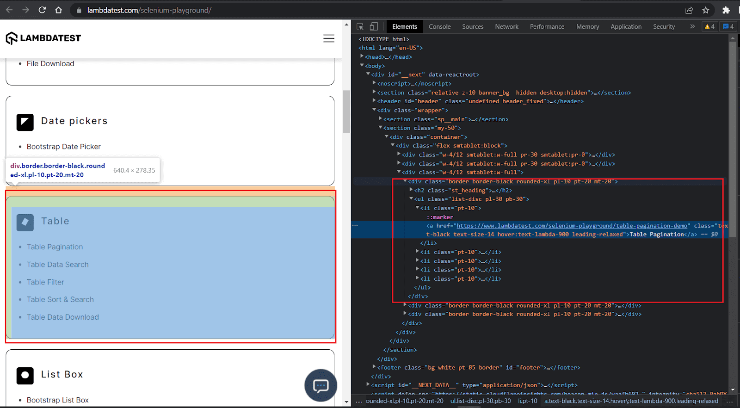The height and width of the screenshot is (408, 740).
Task: Open the messages count badge showing 4
Action: pos(728,26)
